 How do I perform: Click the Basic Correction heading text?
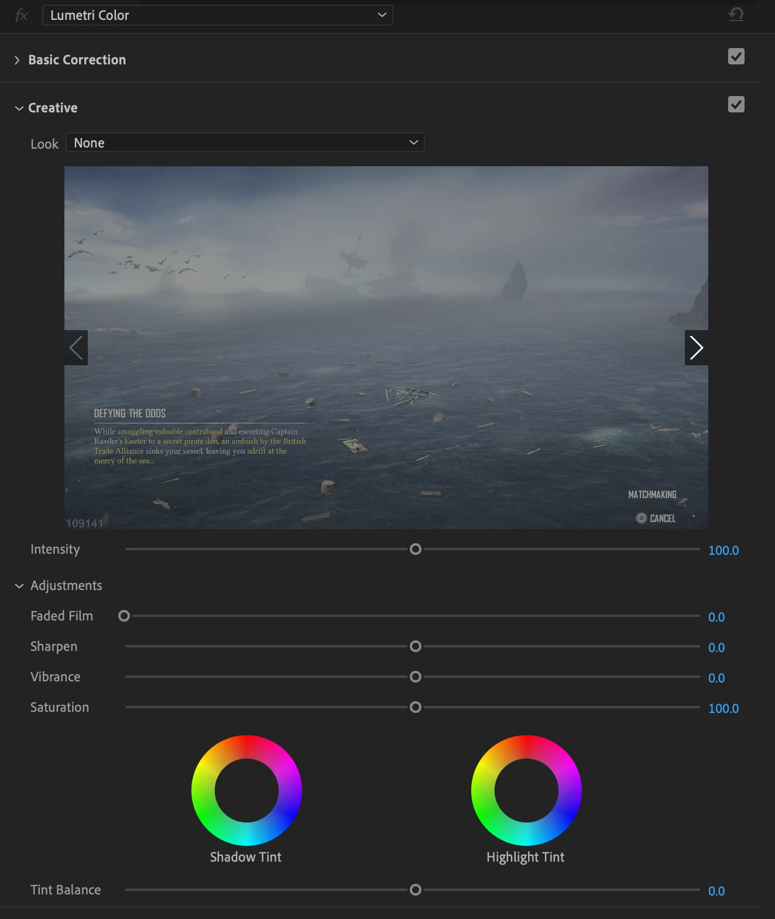click(77, 60)
